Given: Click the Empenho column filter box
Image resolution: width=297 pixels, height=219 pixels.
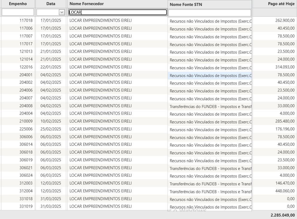Looking at the screenshot, I should 18,12.
